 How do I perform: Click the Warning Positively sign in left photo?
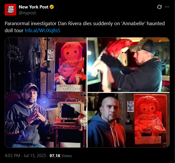coord(69,88)
